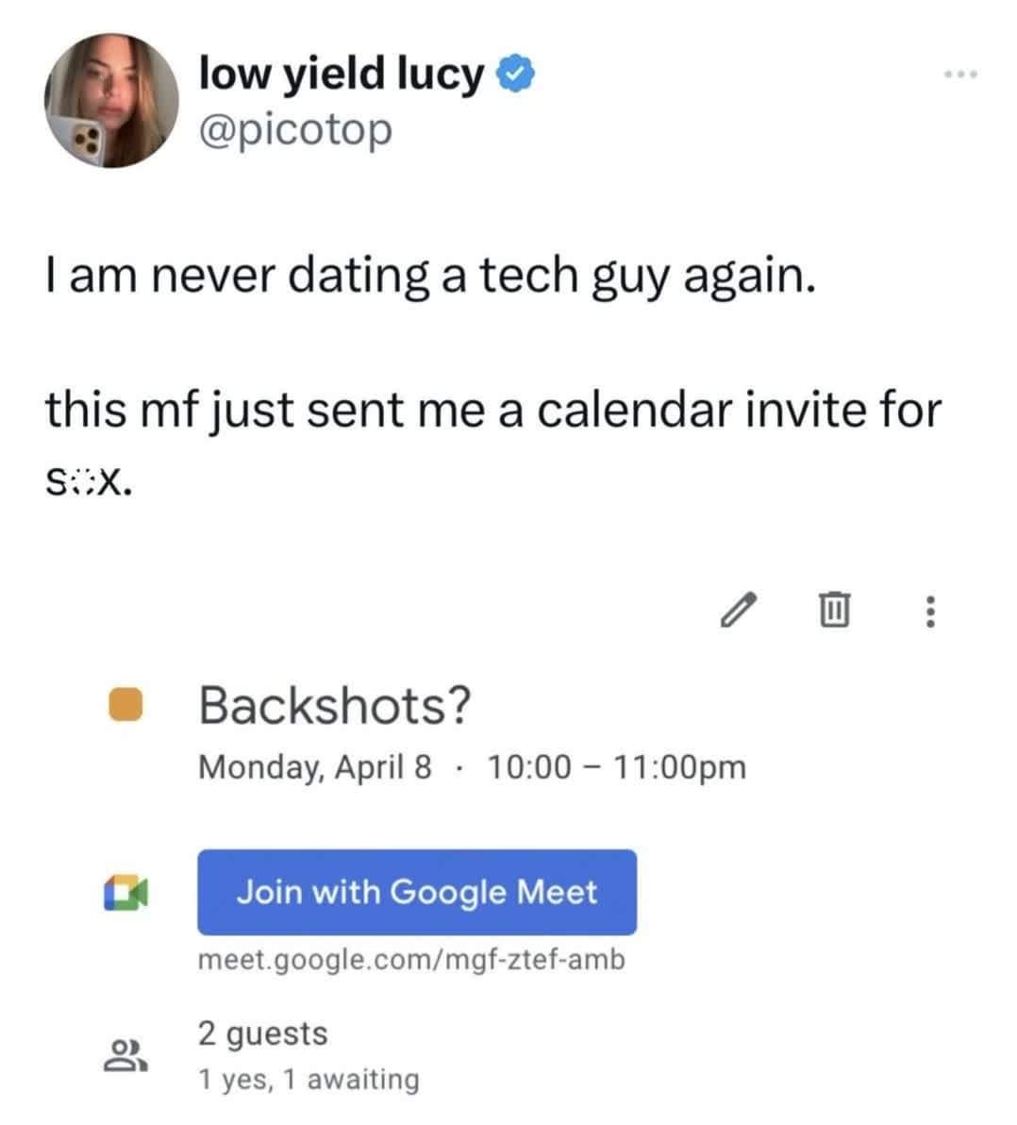The width and height of the screenshot is (1017, 1125).
Task: Click the "Monday, April 8" event date
Action: [x=315, y=766]
